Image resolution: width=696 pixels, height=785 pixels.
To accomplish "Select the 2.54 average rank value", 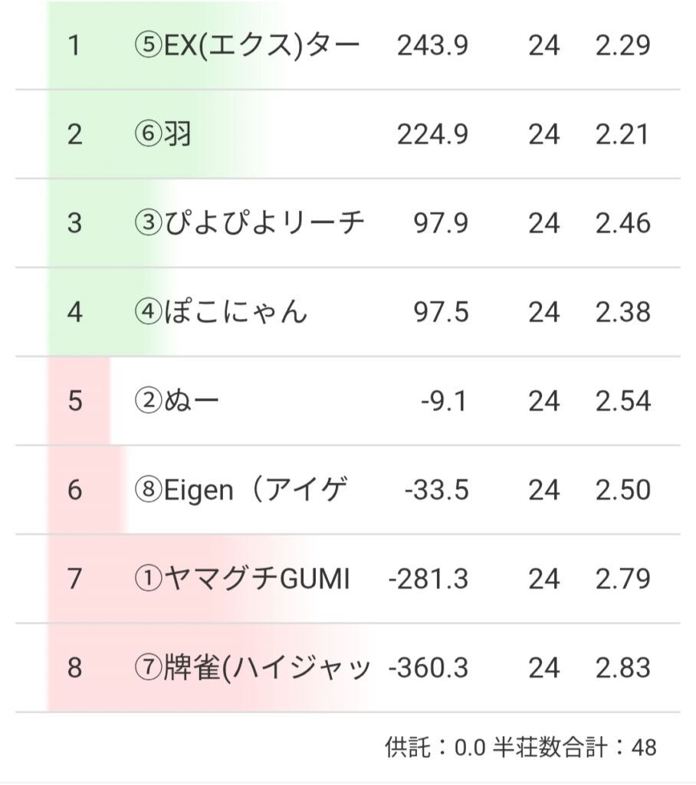I will click(x=622, y=402).
